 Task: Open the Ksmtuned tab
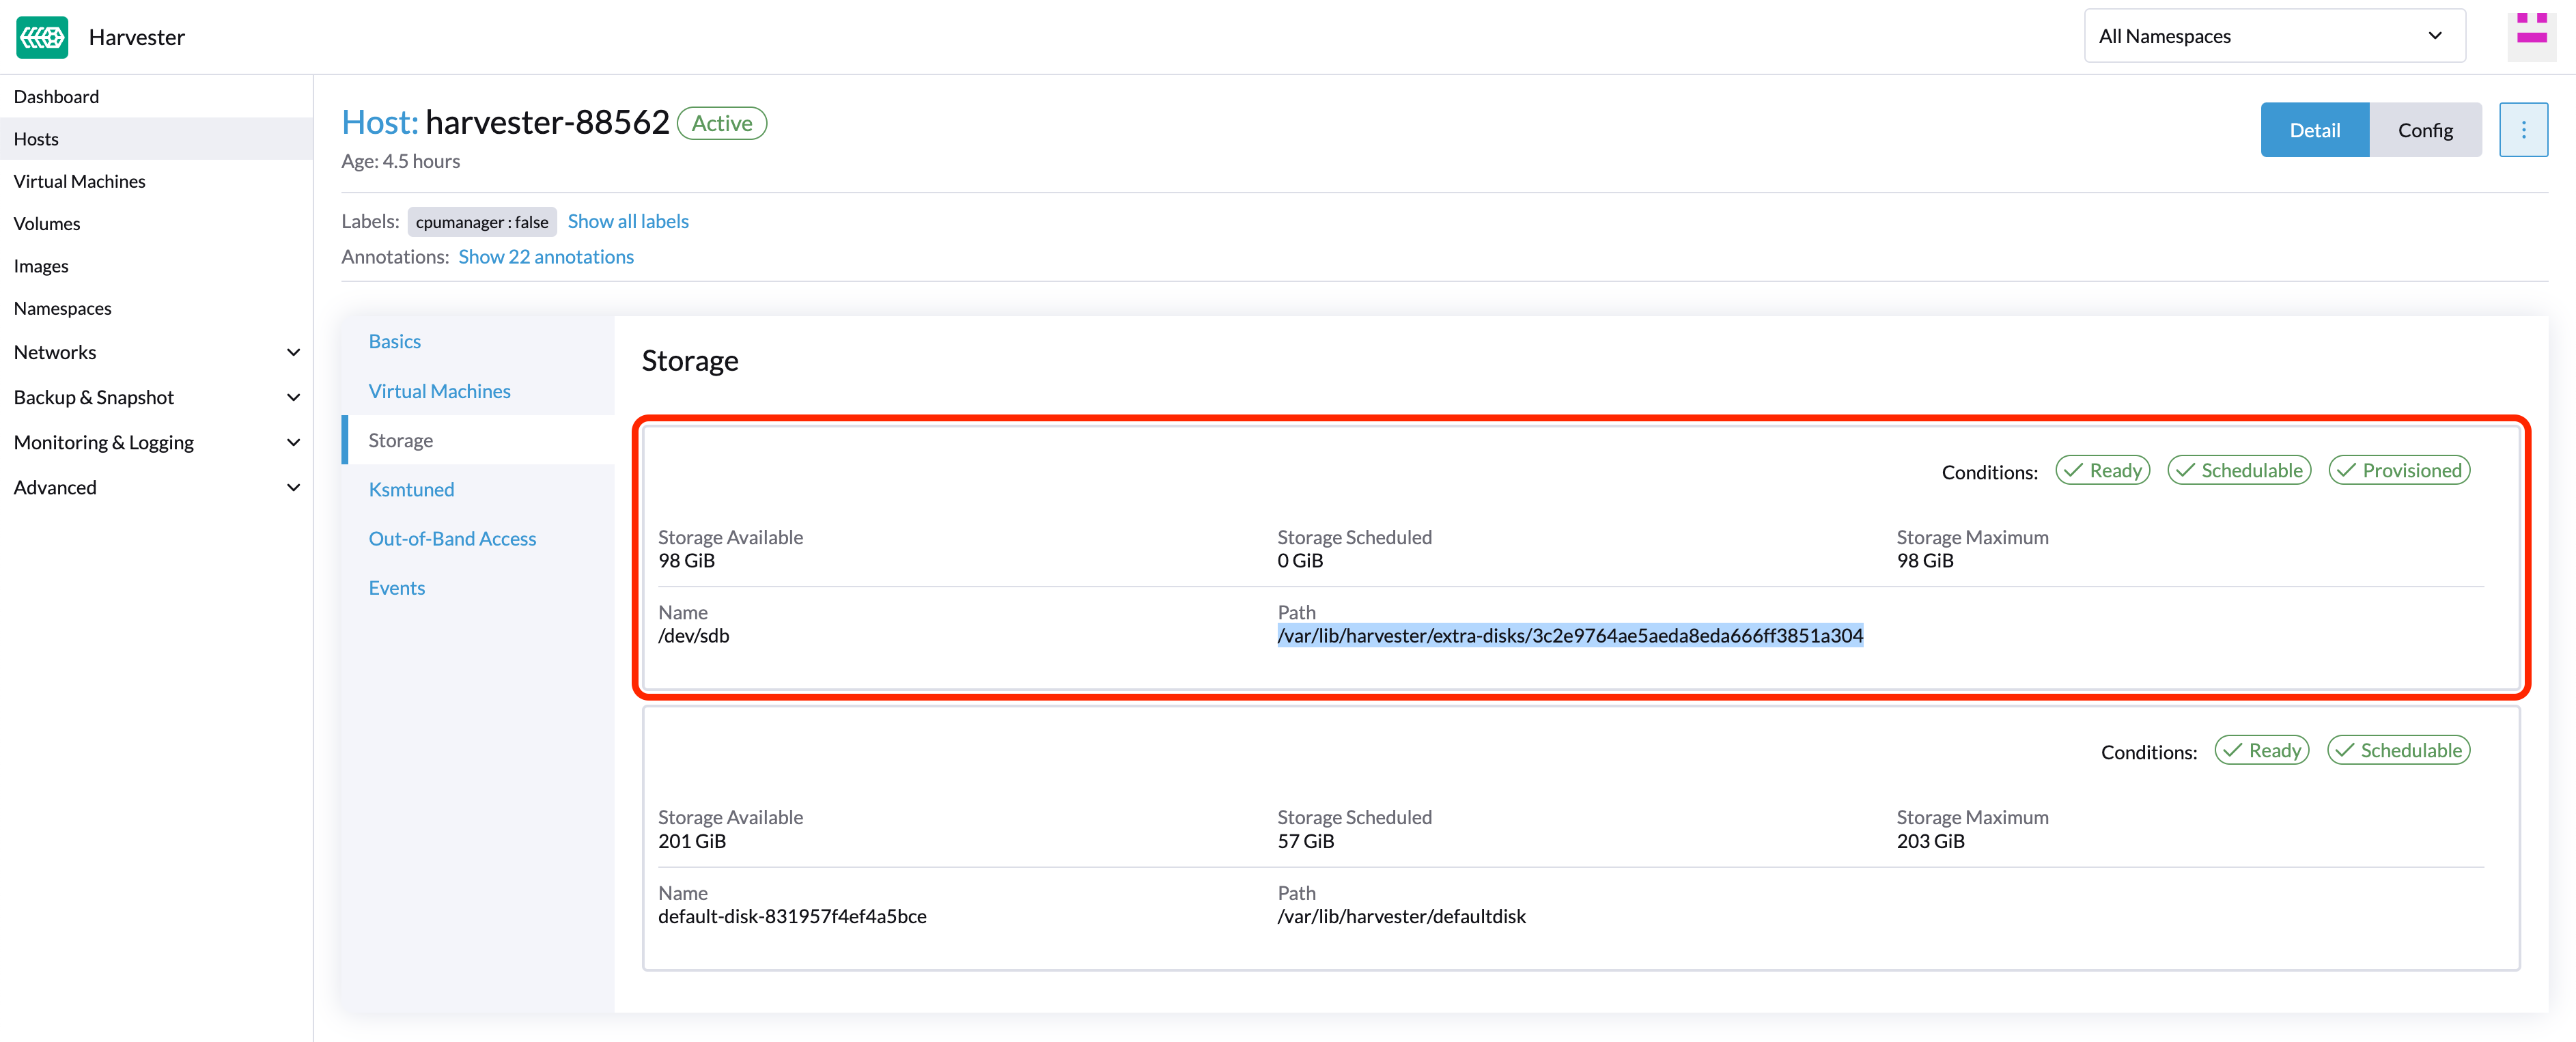pos(411,489)
